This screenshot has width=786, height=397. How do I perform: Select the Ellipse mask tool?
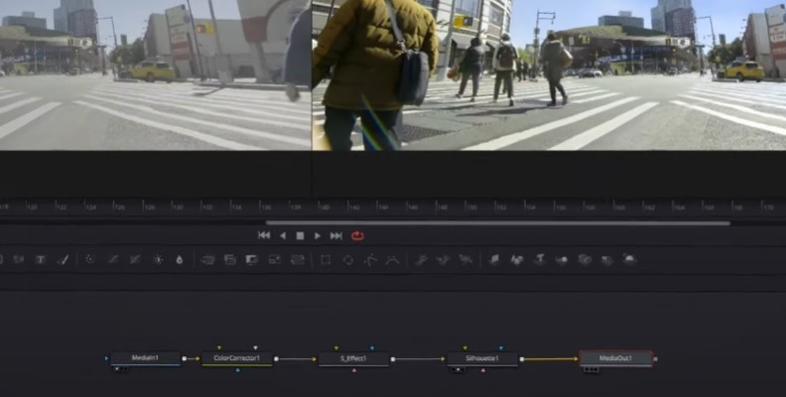348,260
